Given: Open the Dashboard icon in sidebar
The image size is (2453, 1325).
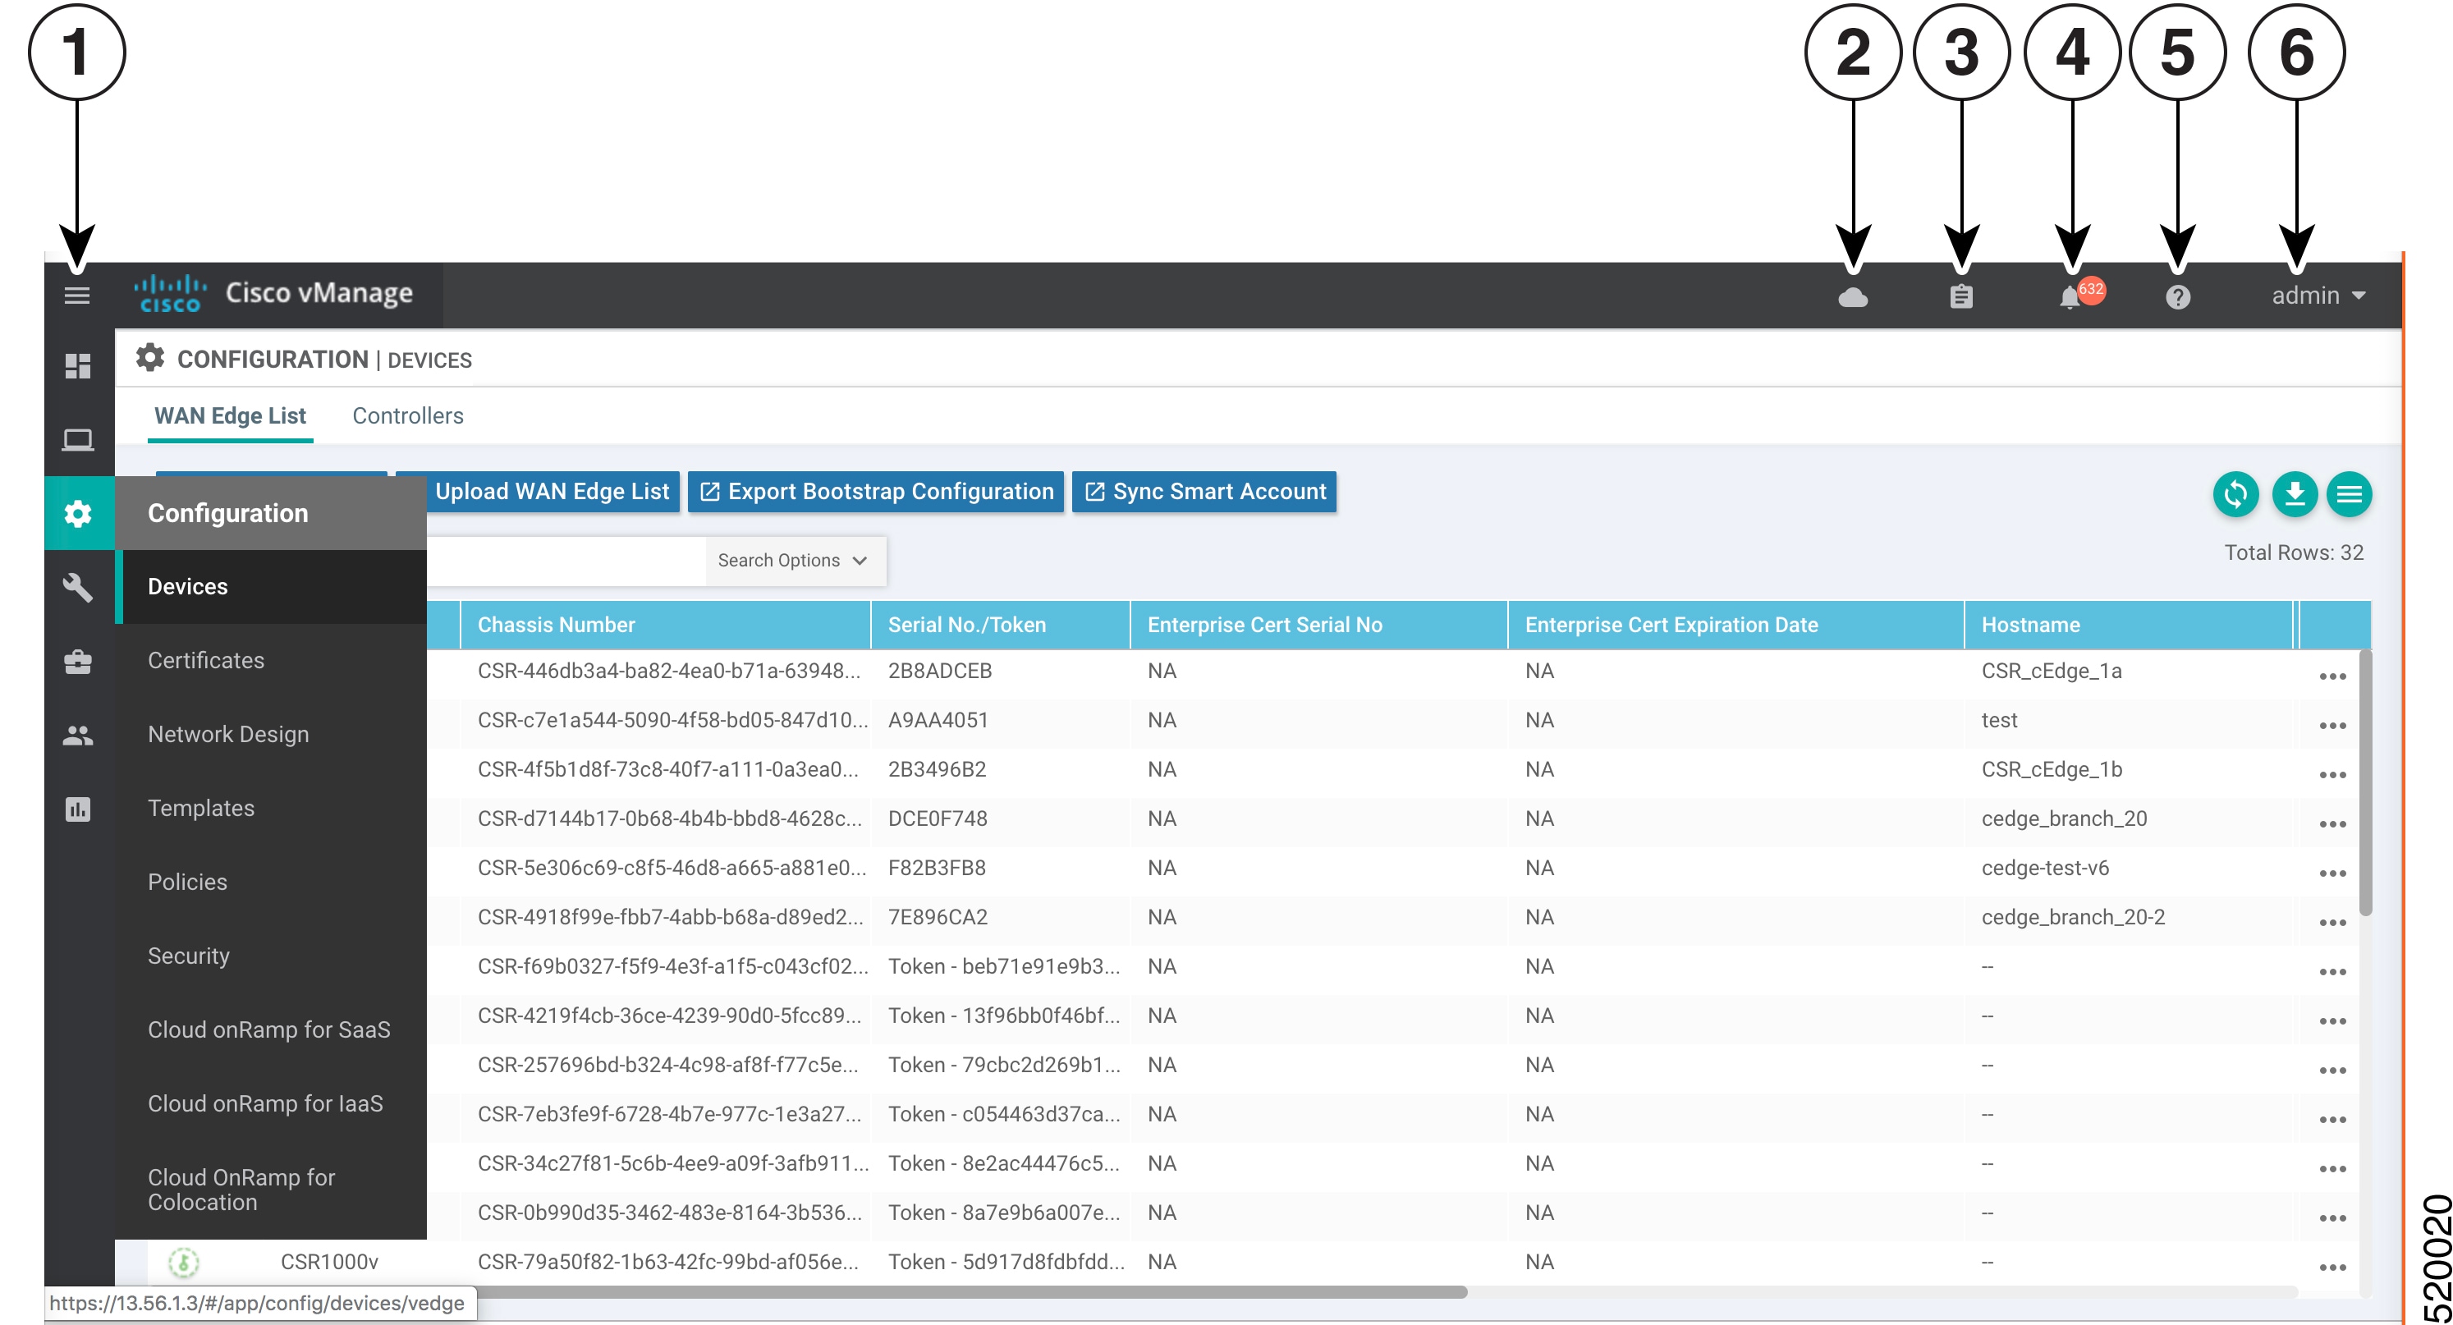Looking at the screenshot, I should click(77, 366).
